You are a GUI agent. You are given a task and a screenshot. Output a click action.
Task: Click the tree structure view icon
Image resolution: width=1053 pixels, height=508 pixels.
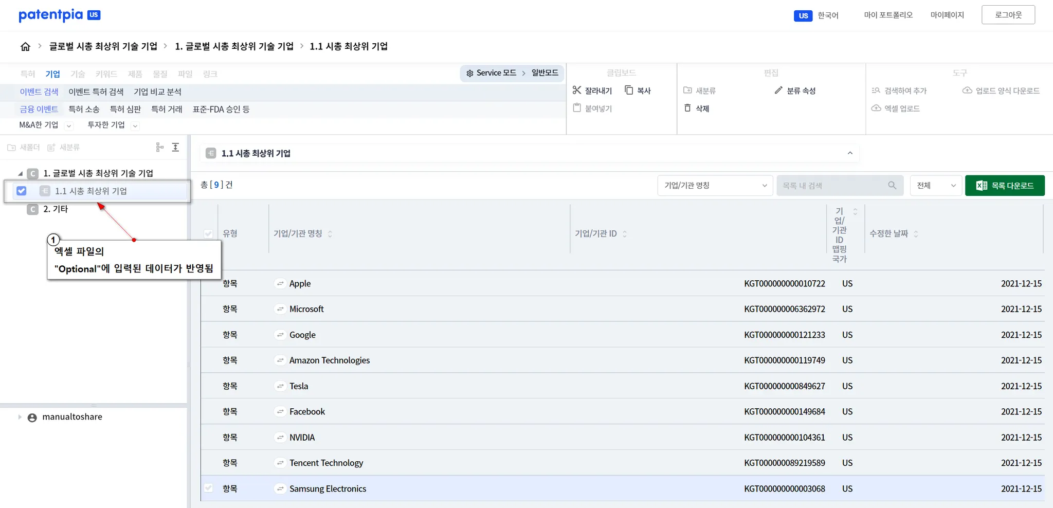159,148
